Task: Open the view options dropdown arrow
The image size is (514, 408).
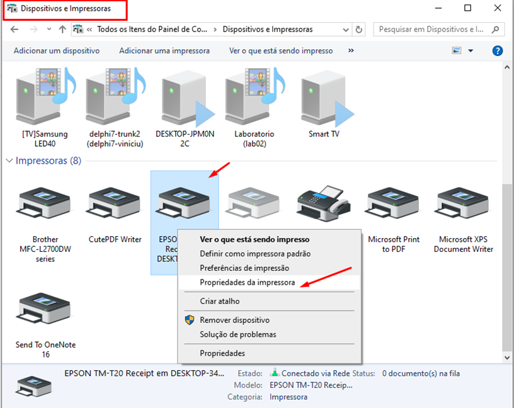Action: click(470, 51)
